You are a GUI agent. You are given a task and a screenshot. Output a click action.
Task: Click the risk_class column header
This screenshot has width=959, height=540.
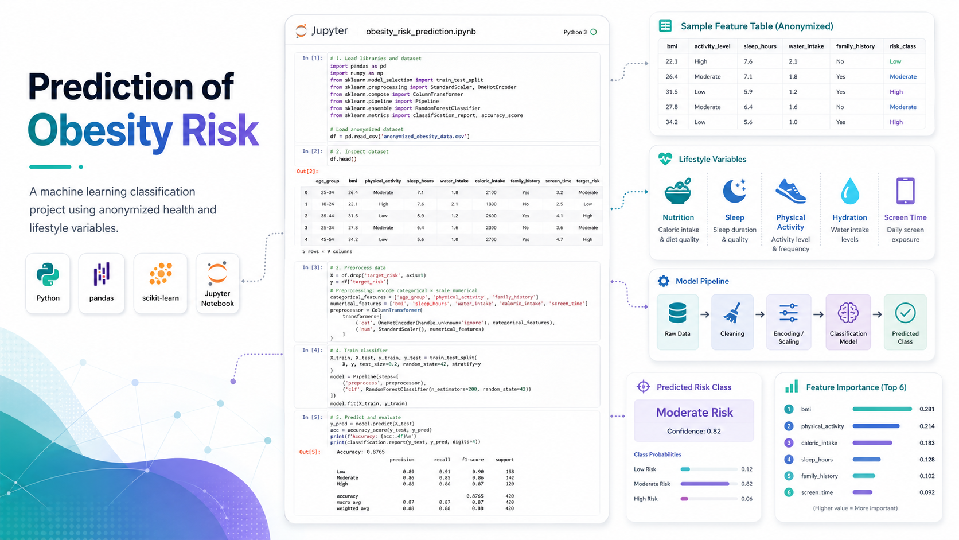(903, 46)
